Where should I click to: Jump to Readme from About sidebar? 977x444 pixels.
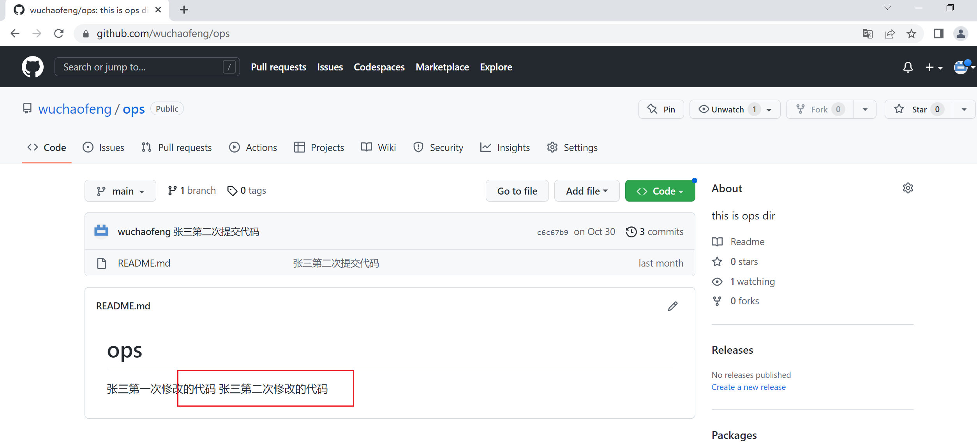tap(738, 242)
